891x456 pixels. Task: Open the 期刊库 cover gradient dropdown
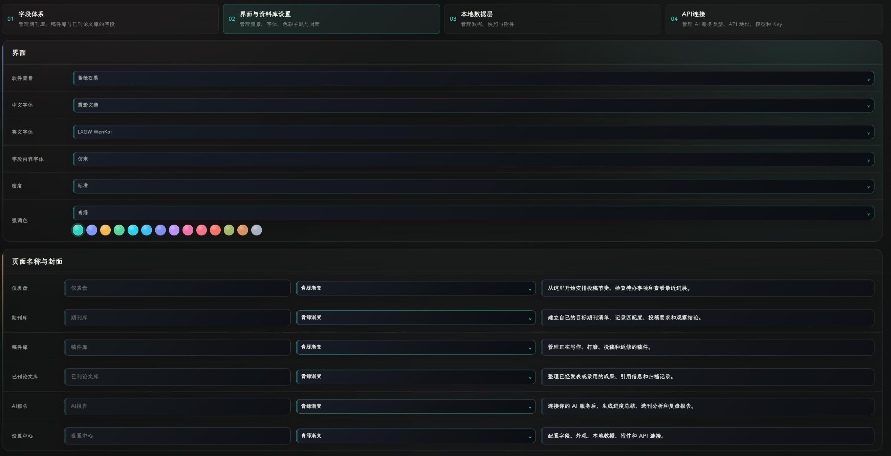[415, 317]
